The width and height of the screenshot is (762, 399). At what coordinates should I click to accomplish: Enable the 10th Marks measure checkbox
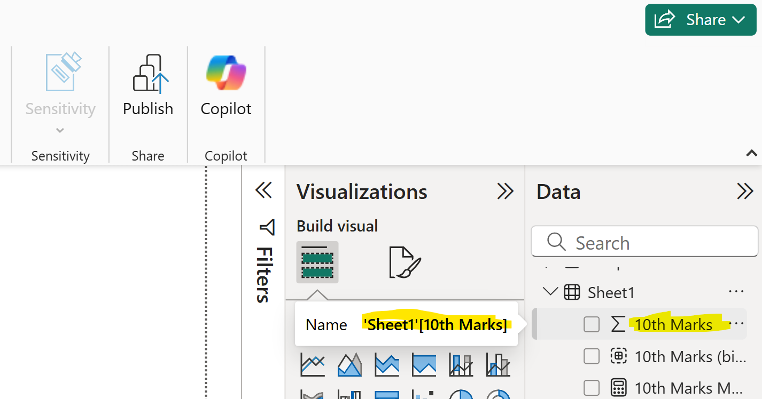pos(592,388)
